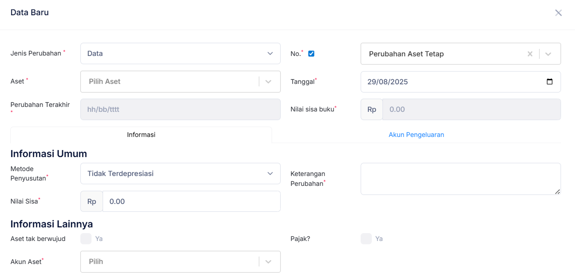This screenshot has width=575, height=280.
Task: Check the Pajak? Ya checkbox
Action: click(x=366, y=238)
